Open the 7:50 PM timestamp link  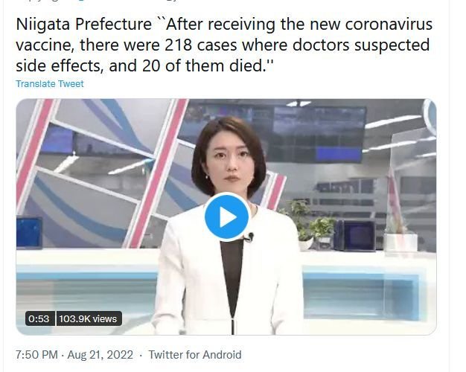coord(36,355)
